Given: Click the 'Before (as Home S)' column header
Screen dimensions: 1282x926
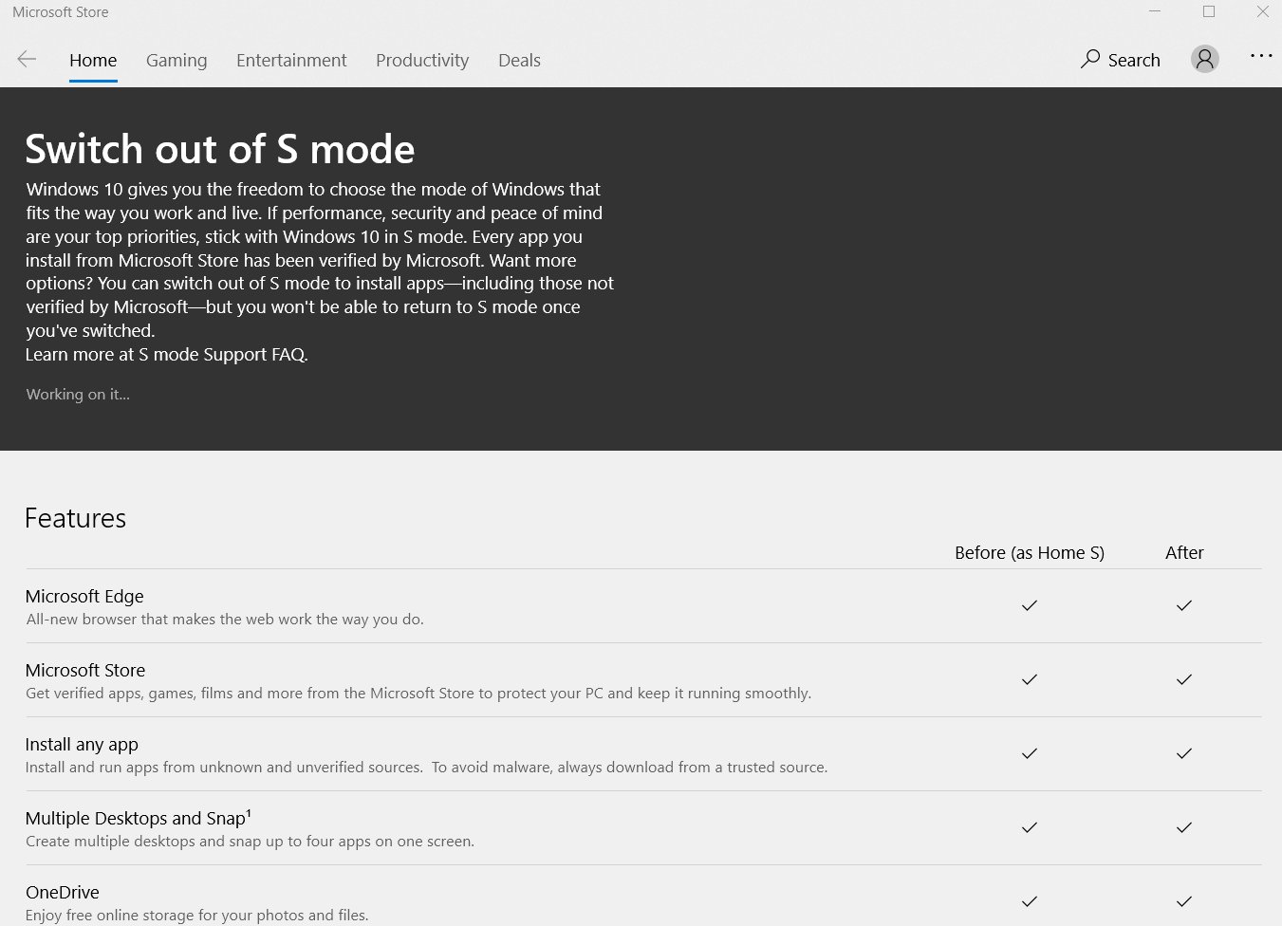Looking at the screenshot, I should tap(1030, 553).
